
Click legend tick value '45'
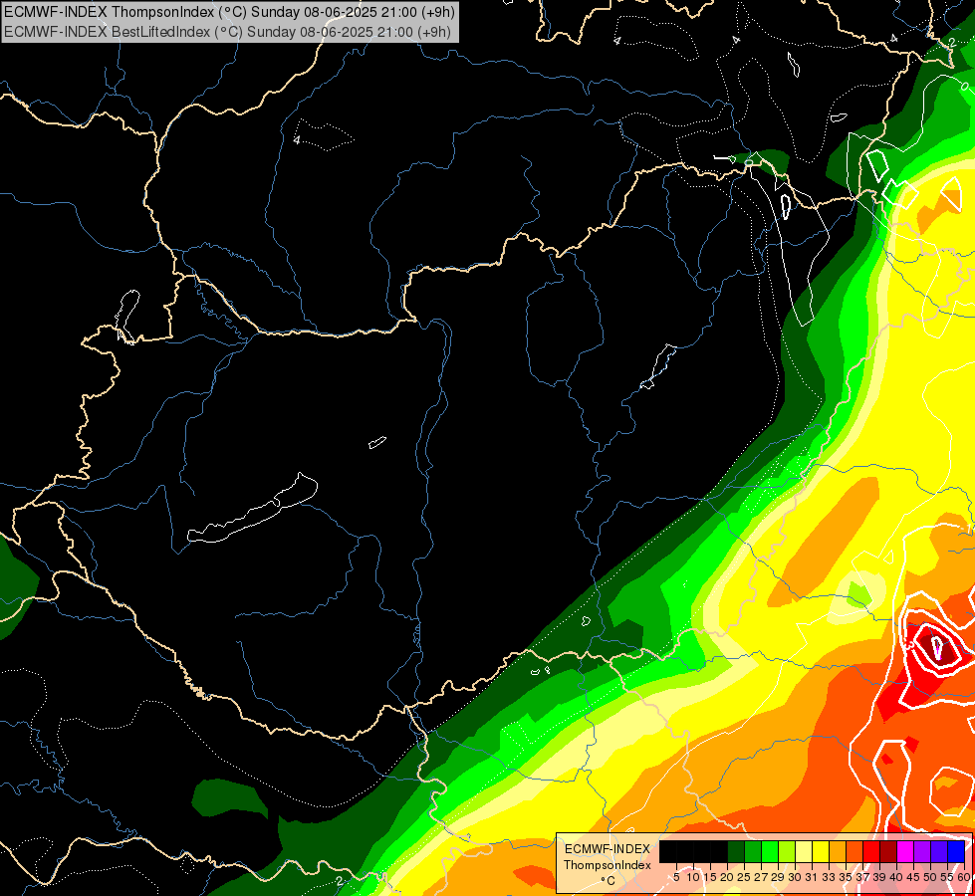914,877
